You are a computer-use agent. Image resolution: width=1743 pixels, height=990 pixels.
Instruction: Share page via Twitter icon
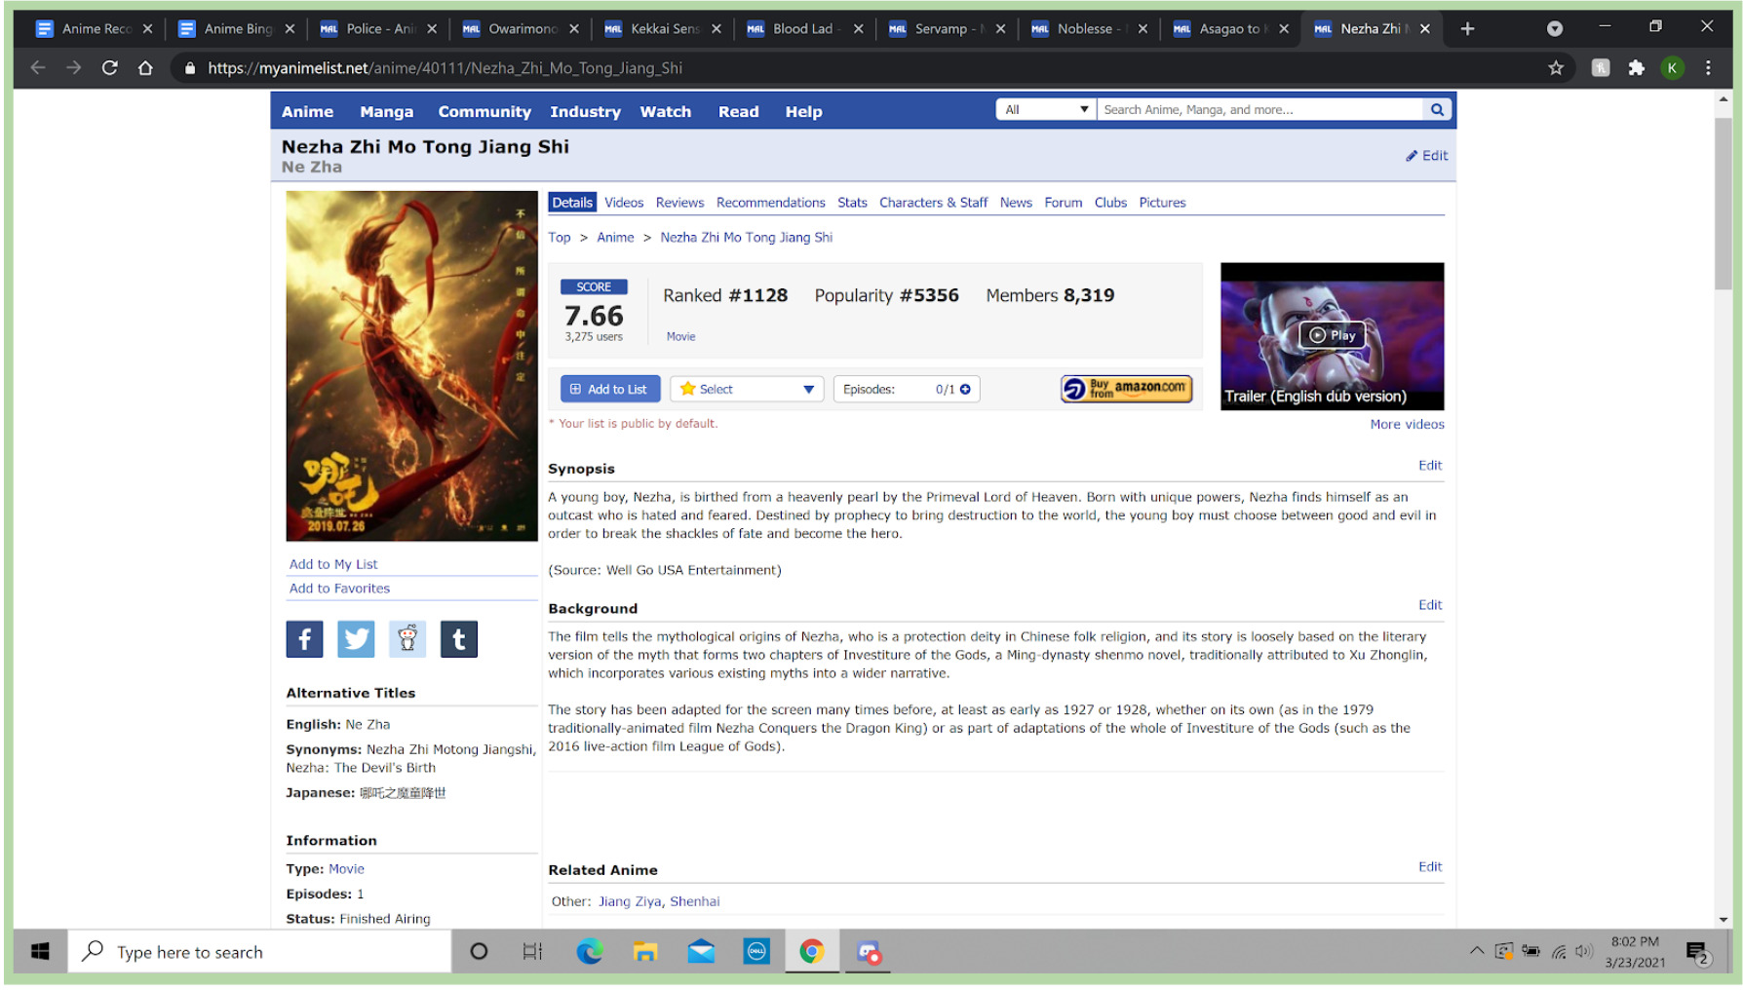[356, 639]
